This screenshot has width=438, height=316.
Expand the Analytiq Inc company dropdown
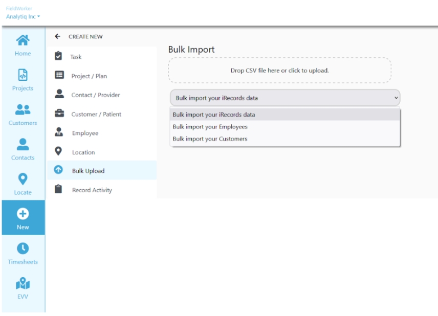(23, 17)
